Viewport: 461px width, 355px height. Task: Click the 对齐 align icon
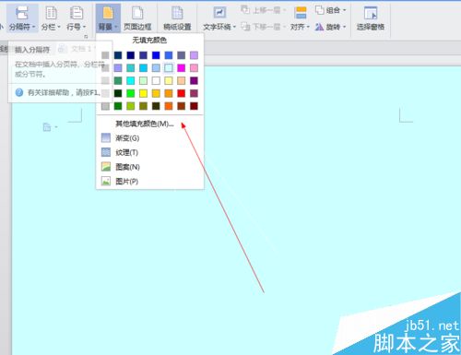click(x=301, y=13)
